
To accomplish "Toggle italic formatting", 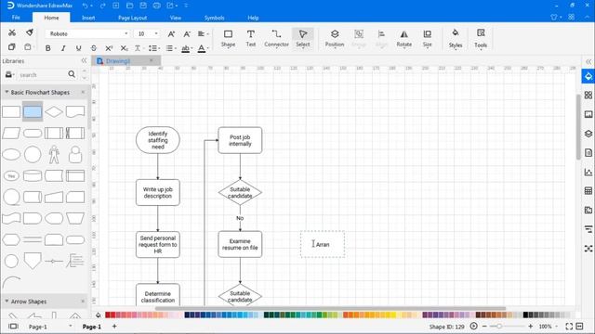I will click(63, 48).
